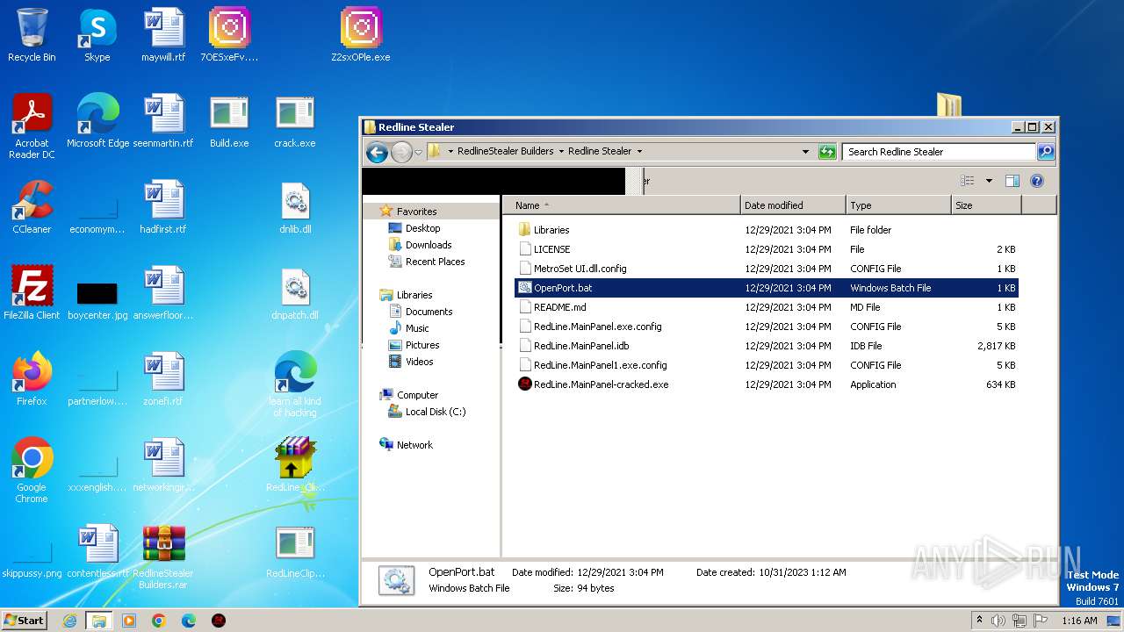This screenshot has height=632, width=1124.
Task: Open Downloads in navigation pane
Action: pyautogui.click(x=429, y=245)
